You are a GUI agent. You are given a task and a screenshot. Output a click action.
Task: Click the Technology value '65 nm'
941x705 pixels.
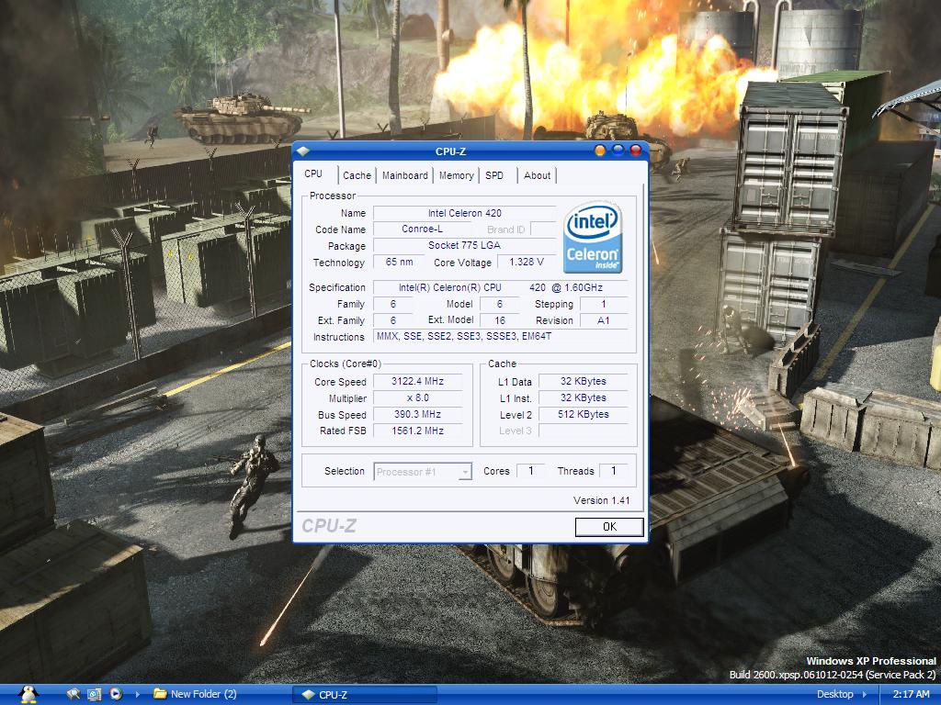pyautogui.click(x=399, y=263)
